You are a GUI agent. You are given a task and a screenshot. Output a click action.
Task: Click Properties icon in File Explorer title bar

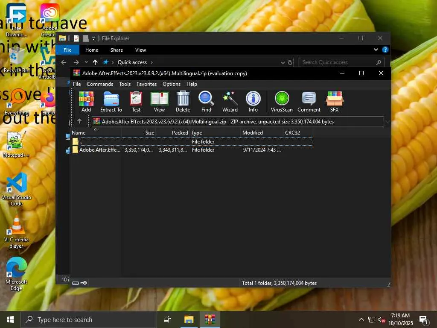click(76, 38)
